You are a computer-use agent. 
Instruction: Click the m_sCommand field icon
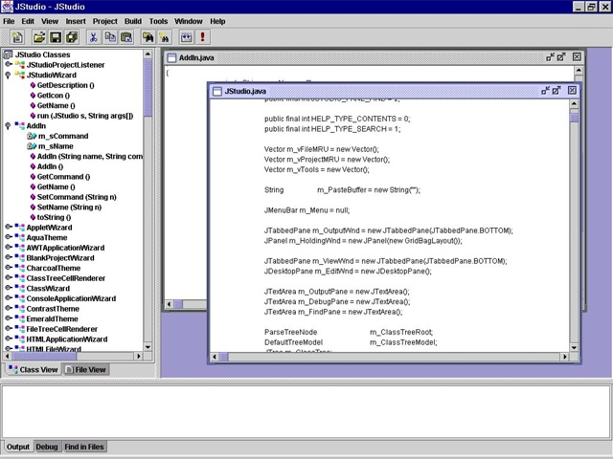coord(32,136)
